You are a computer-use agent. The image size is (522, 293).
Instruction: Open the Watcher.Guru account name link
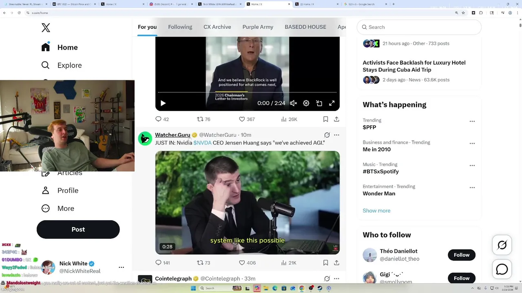point(173,135)
